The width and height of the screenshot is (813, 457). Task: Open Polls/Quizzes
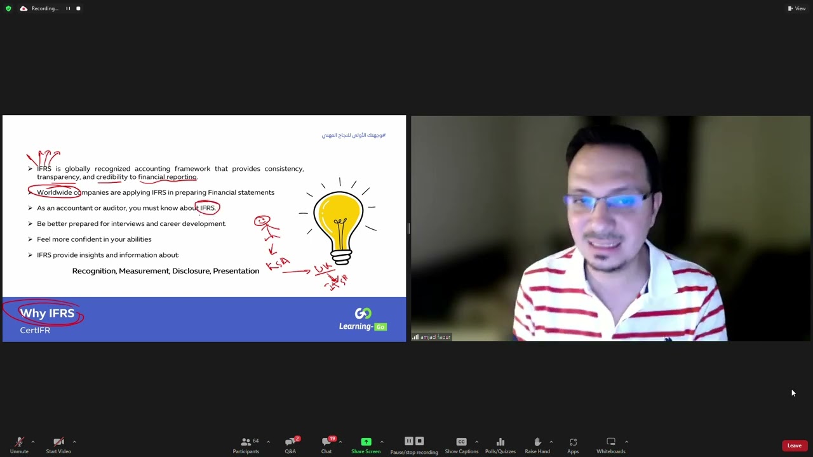coord(501,445)
